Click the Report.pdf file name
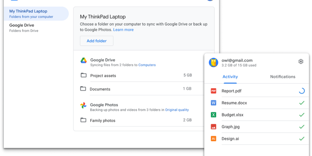The width and height of the screenshot is (312, 156). coord(232,91)
